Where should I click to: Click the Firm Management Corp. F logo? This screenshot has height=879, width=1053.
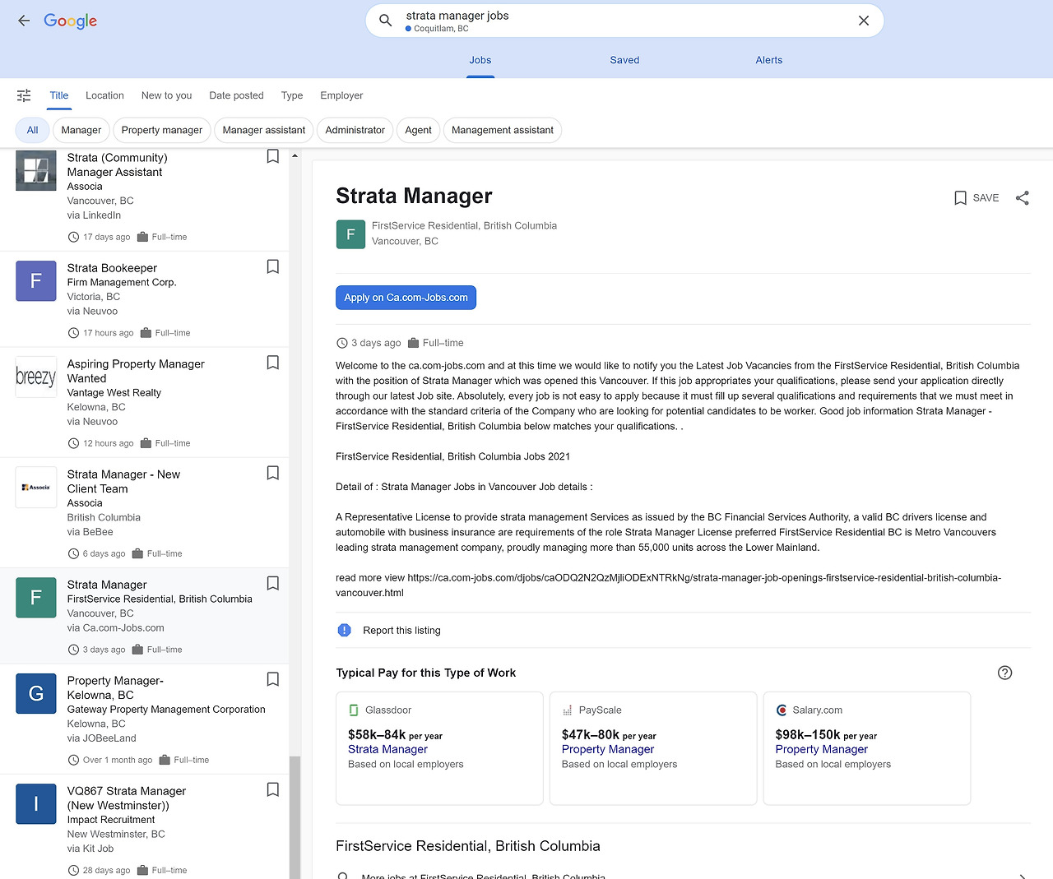36,280
